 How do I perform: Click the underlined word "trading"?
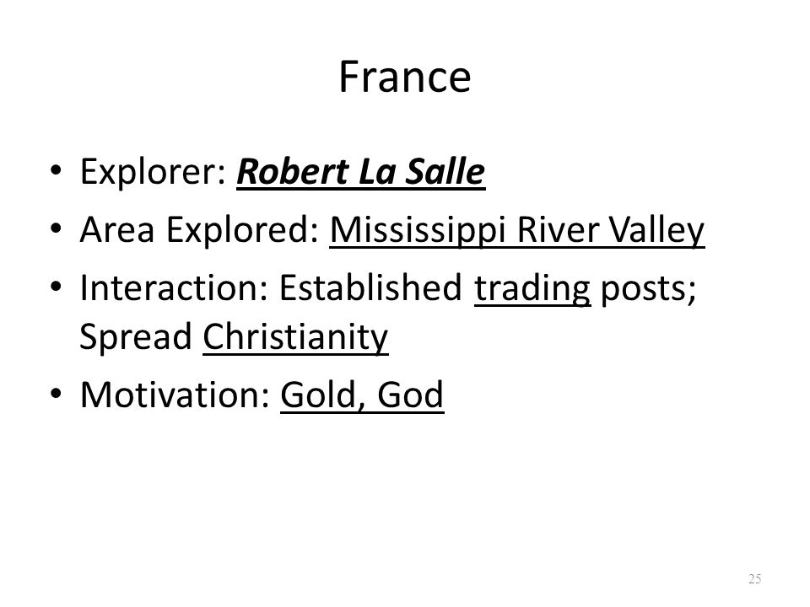(x=532, y=289)
